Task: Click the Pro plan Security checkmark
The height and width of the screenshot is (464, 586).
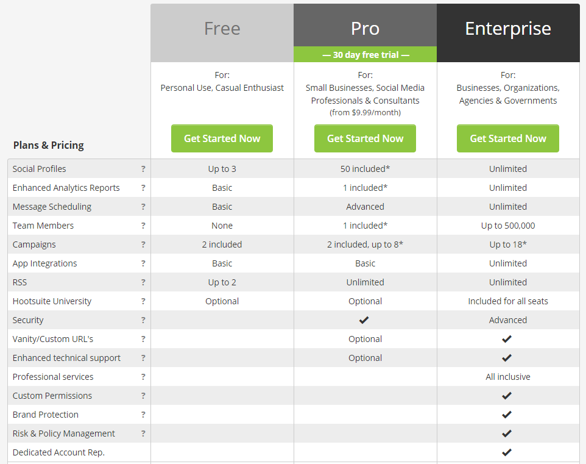Action: [x=364, y=320]
